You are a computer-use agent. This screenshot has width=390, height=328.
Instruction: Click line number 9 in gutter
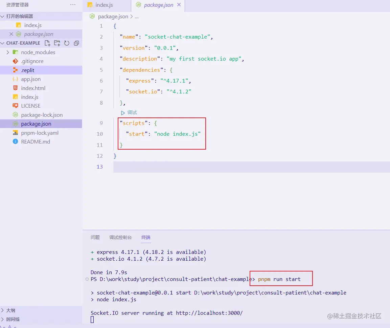tap(101, 123)
